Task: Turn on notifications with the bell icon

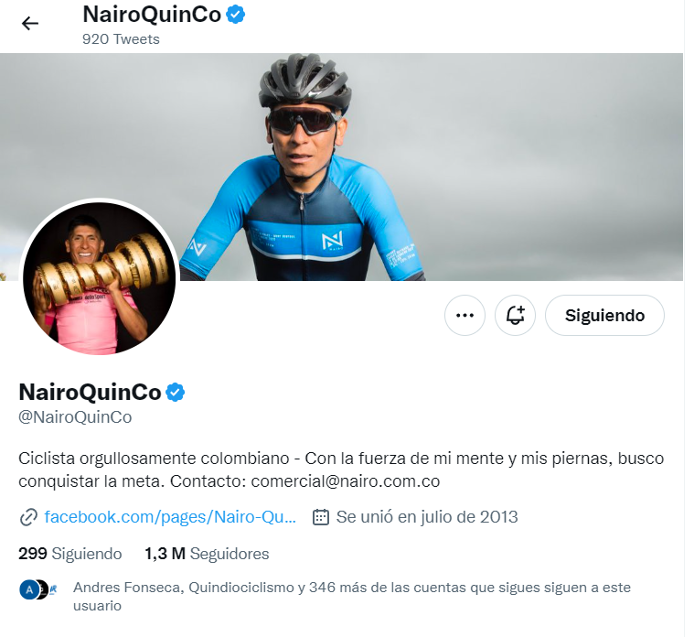Action: click(515, 316)
